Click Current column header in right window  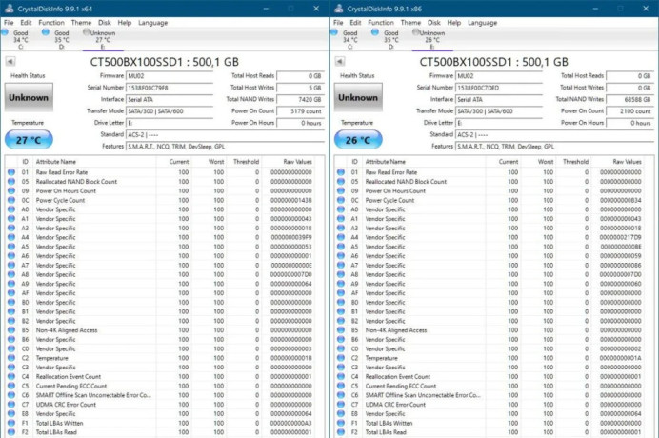pos(504,162)
